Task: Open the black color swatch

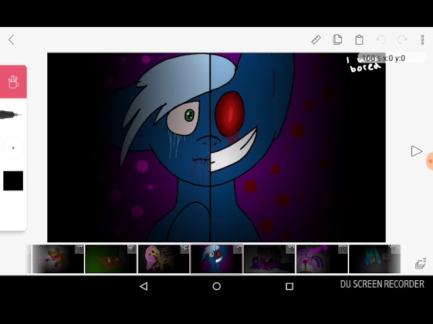Action: pyautogui.click(x=13, y=181)
